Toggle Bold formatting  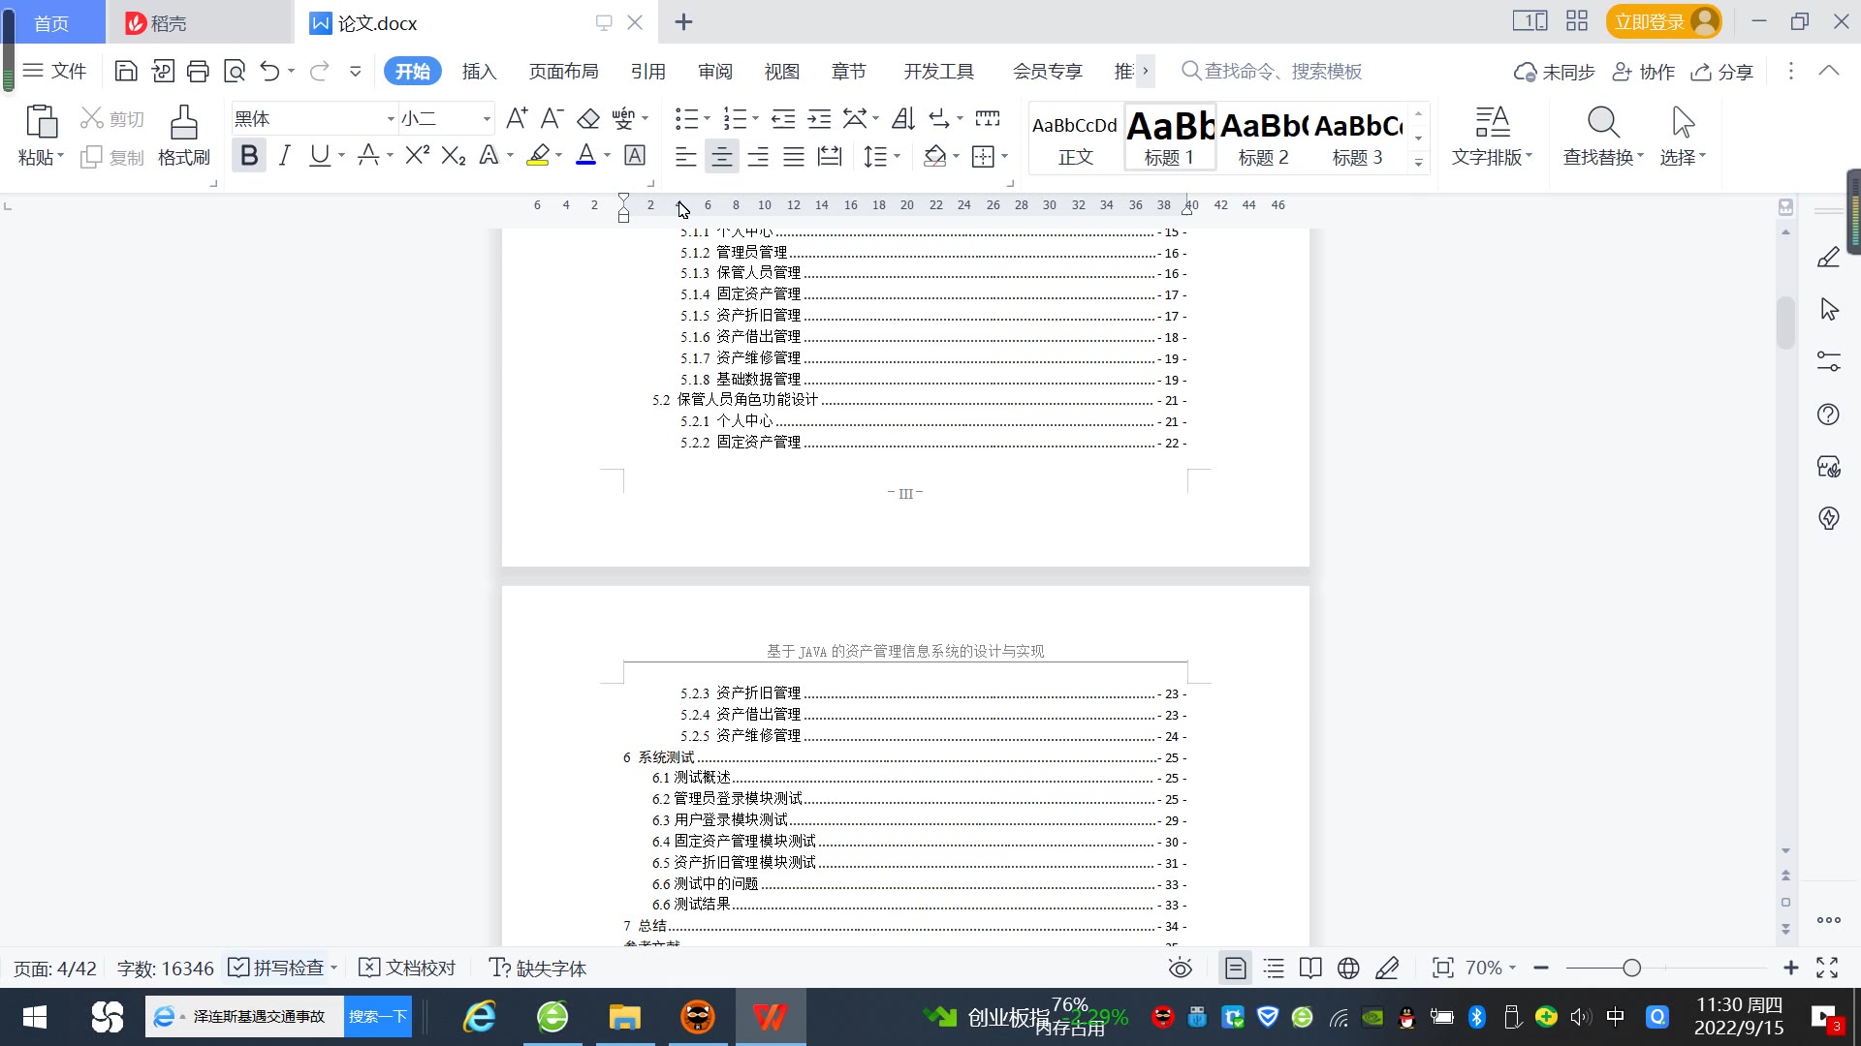pos(249,155)
